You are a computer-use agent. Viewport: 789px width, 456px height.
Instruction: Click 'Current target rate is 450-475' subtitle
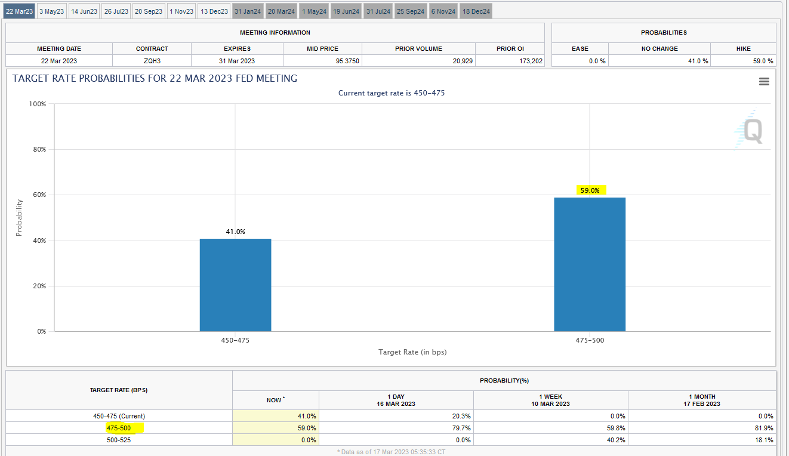pos(392,93)
